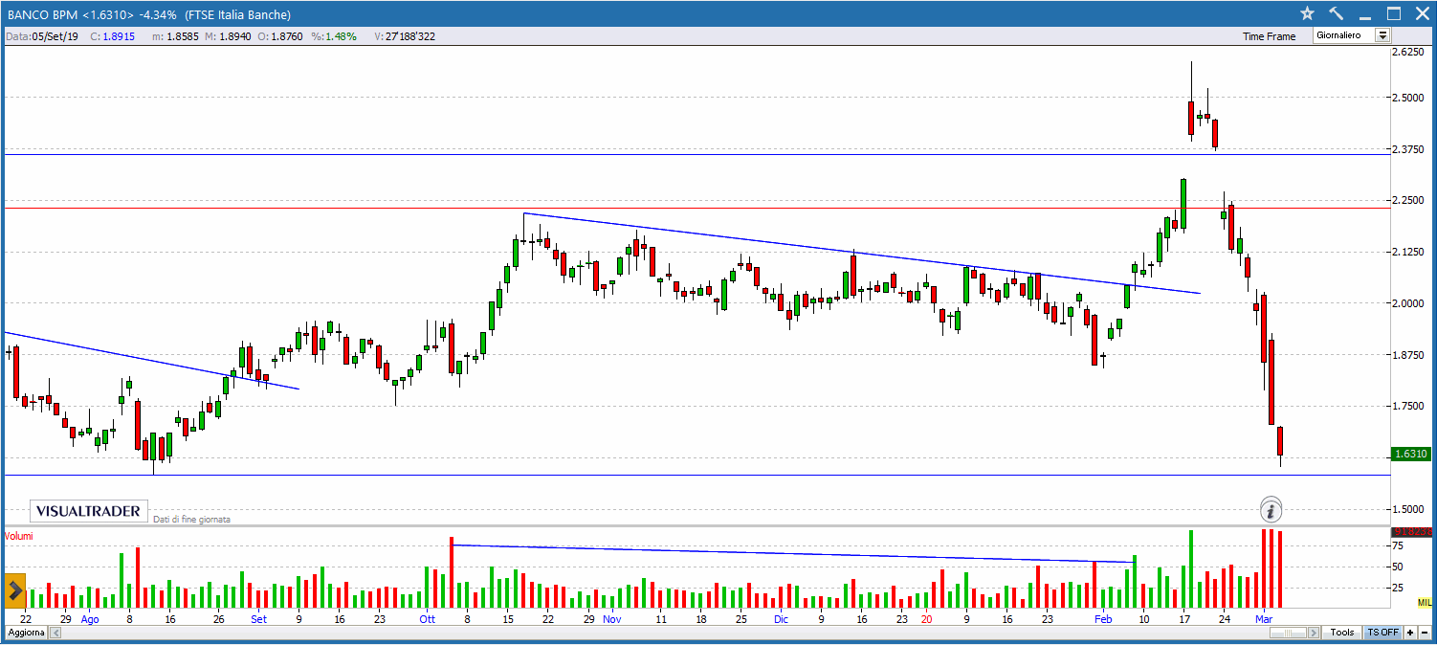Viewport: 1437px width, 645px height.
Task: Zoom out with the minus button
Action: 1425,633
